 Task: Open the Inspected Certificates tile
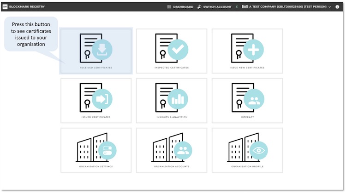(172, 51)
